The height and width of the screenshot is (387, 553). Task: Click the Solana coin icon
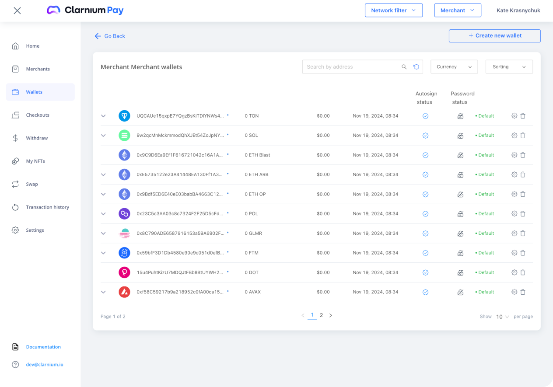(124, 136)
